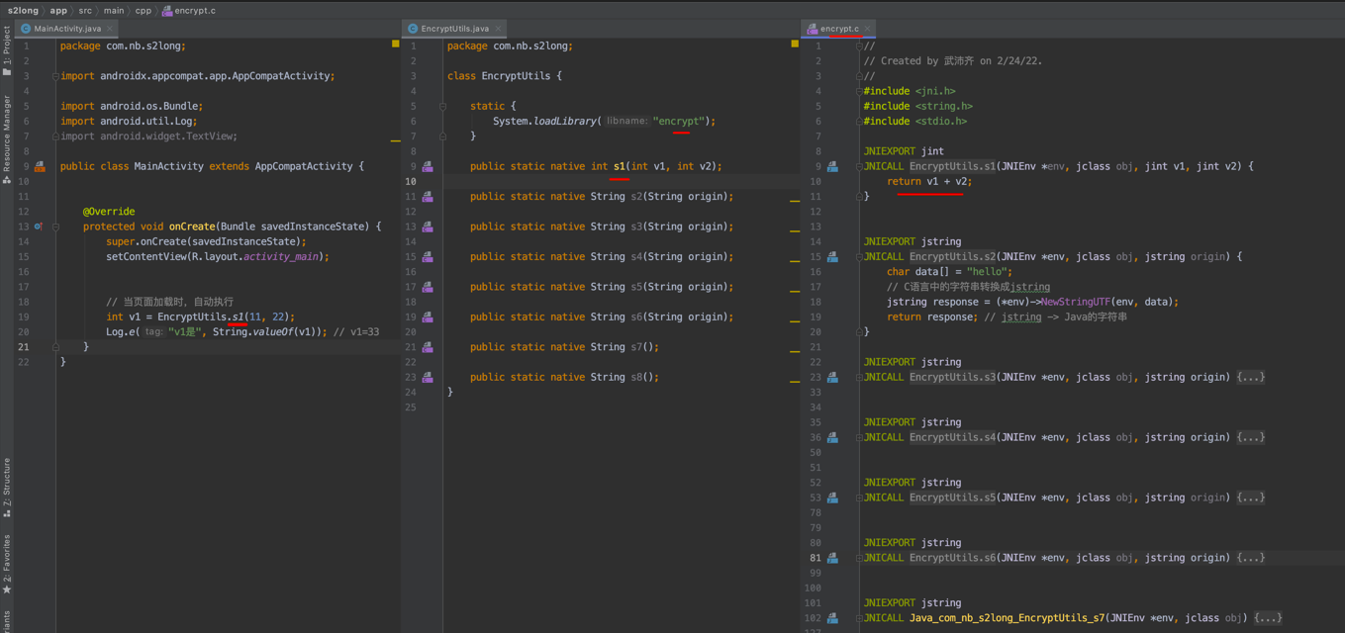Close the encrypt.c editor tab

[x=867, y=29]
